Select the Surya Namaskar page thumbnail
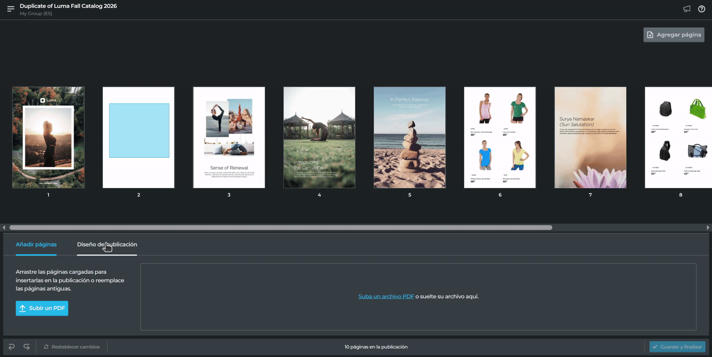712x357 pixels. 590,137
